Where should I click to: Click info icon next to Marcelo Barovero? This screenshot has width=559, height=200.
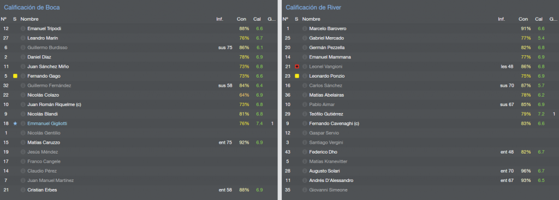(305, 28)
